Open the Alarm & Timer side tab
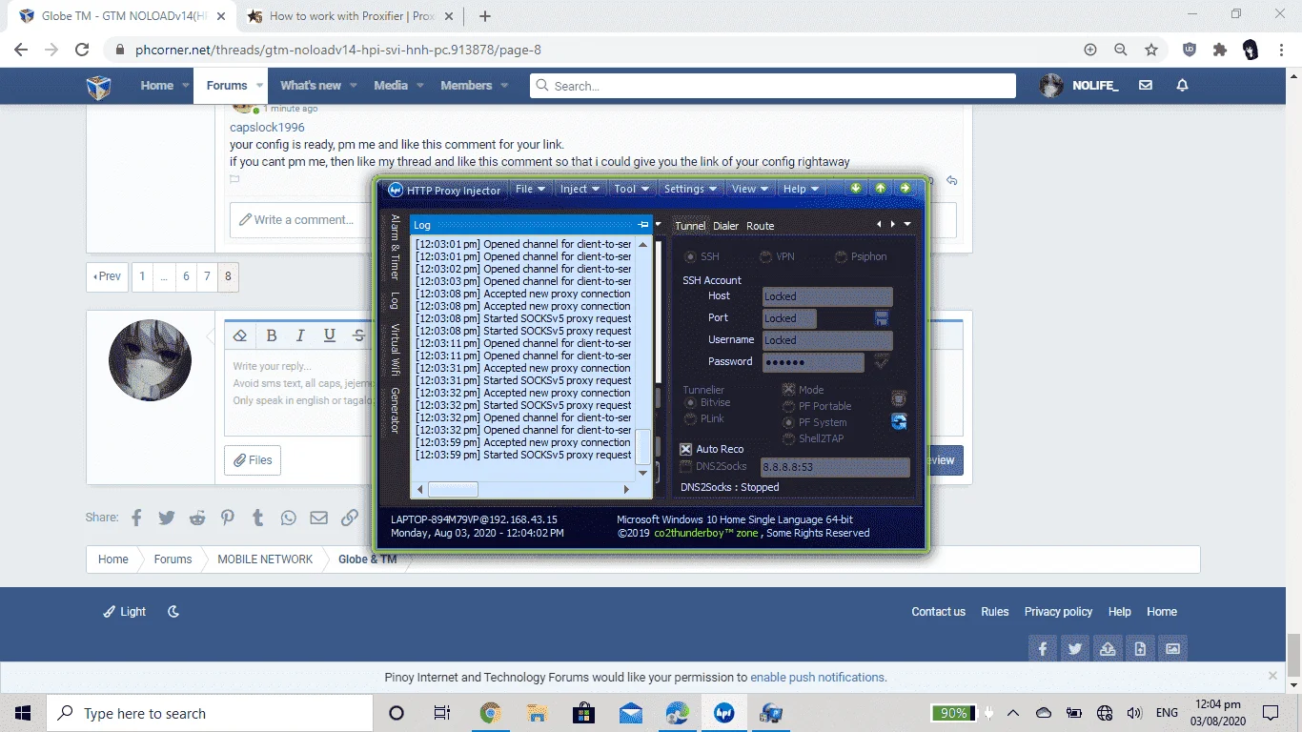Viewport: 1302px width, 732px height. pos(395,247)
